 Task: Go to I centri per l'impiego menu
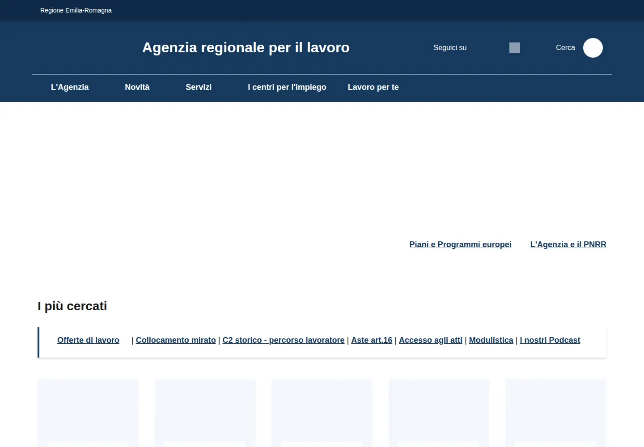pos(287,87)
